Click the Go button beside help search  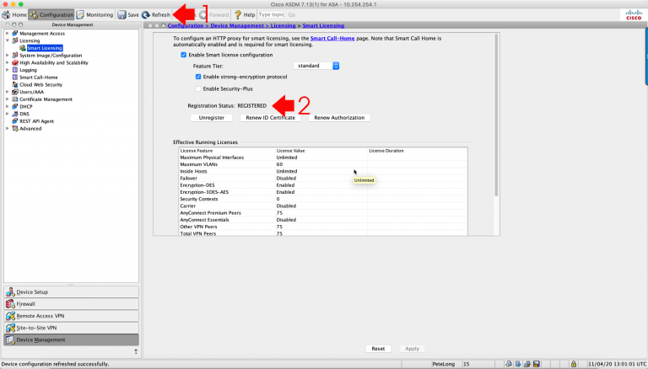292,15
